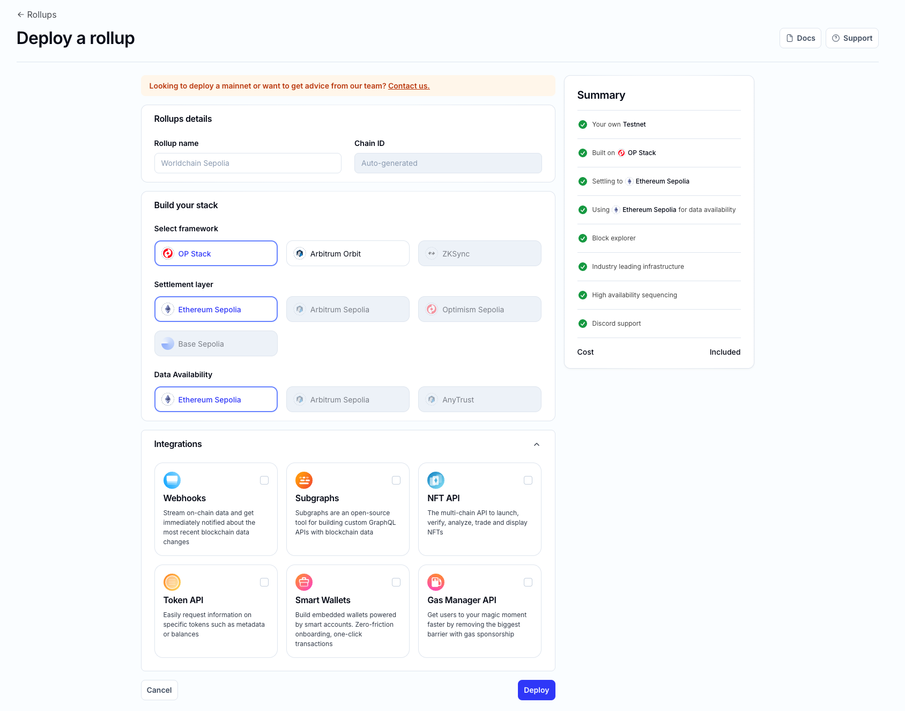Click Ethereum icon in Settlement layer option
Viewport: 905px width, 711px height.
tap(168, 309)
